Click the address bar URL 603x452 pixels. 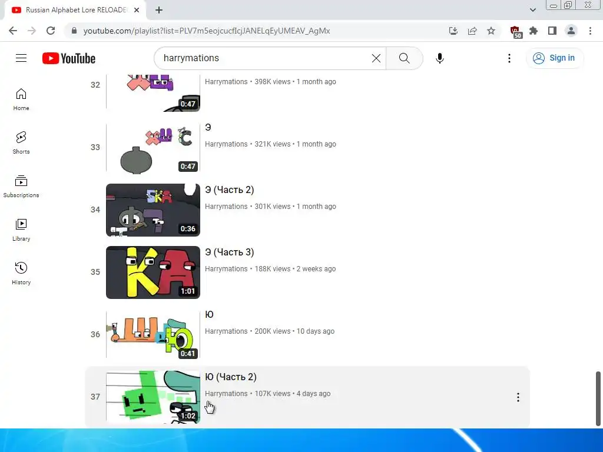207,31
